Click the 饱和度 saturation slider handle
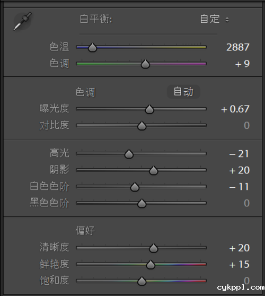The height and width of the screenshot is (296, 265). [x=142, y=281]
